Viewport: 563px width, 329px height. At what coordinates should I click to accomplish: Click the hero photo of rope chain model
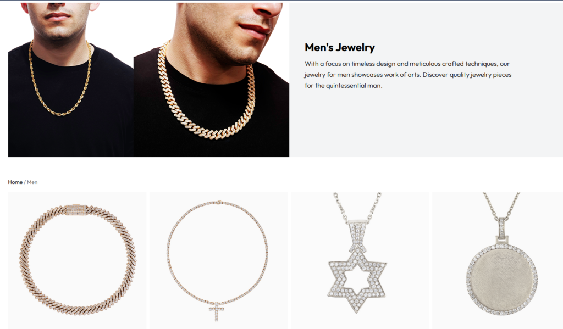click(x=71, y=80)
